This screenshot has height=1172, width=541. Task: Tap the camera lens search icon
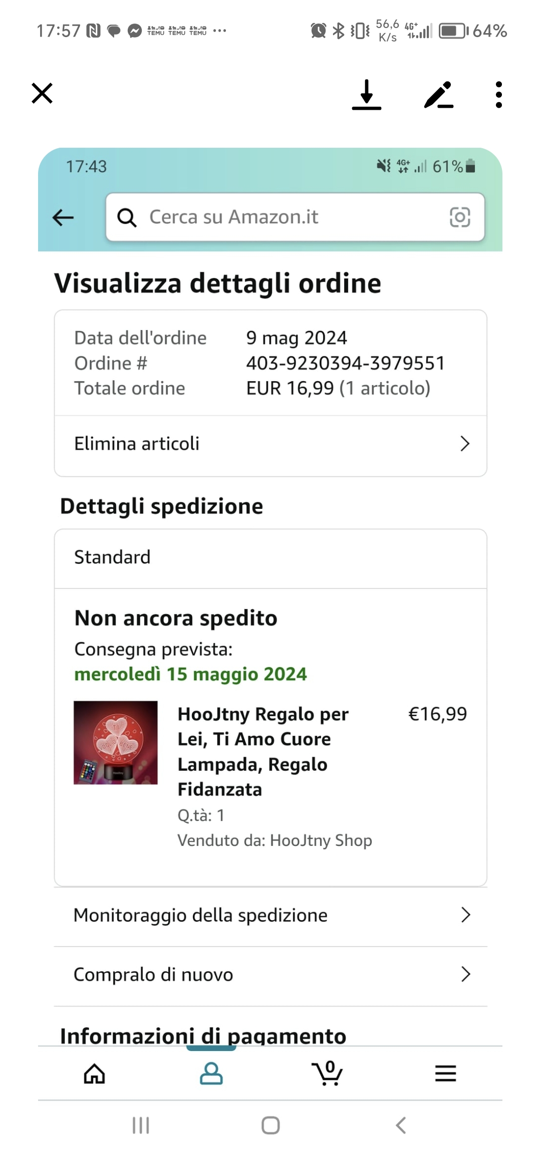pyautogui.click(x=460, y=217)
